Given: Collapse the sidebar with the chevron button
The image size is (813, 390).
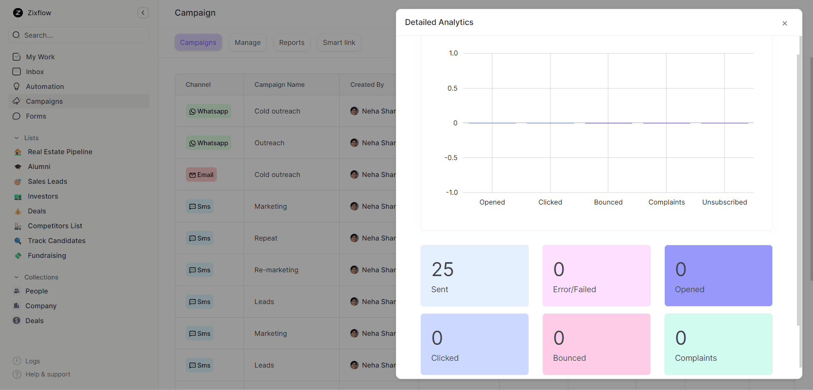Looking at the screenshot, I should [143, 13].
